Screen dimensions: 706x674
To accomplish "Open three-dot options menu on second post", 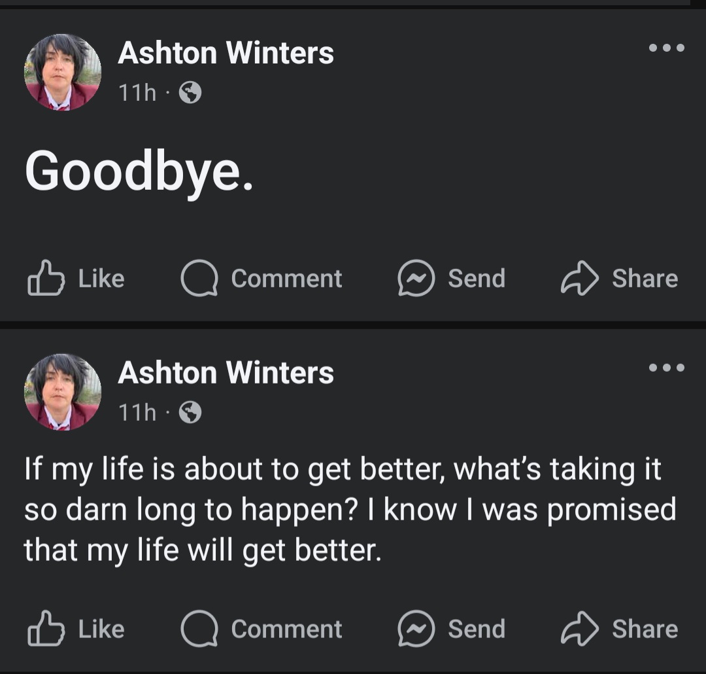I will pyautogui.click(x=666, y=368).
